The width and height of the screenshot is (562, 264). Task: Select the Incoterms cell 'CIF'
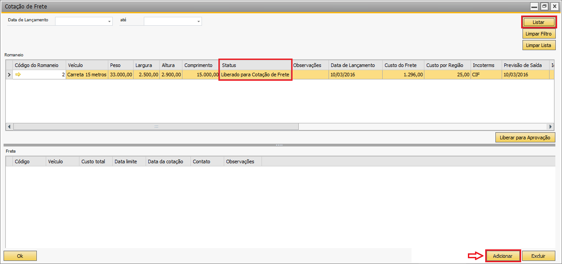486,75
